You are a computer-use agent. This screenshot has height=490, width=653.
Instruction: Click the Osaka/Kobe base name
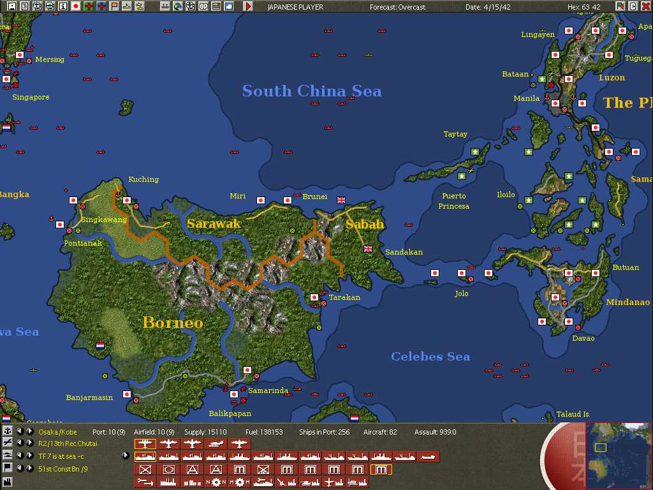click(57, 432)
